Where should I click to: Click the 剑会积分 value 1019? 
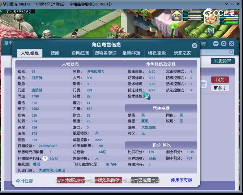(191, 152)
